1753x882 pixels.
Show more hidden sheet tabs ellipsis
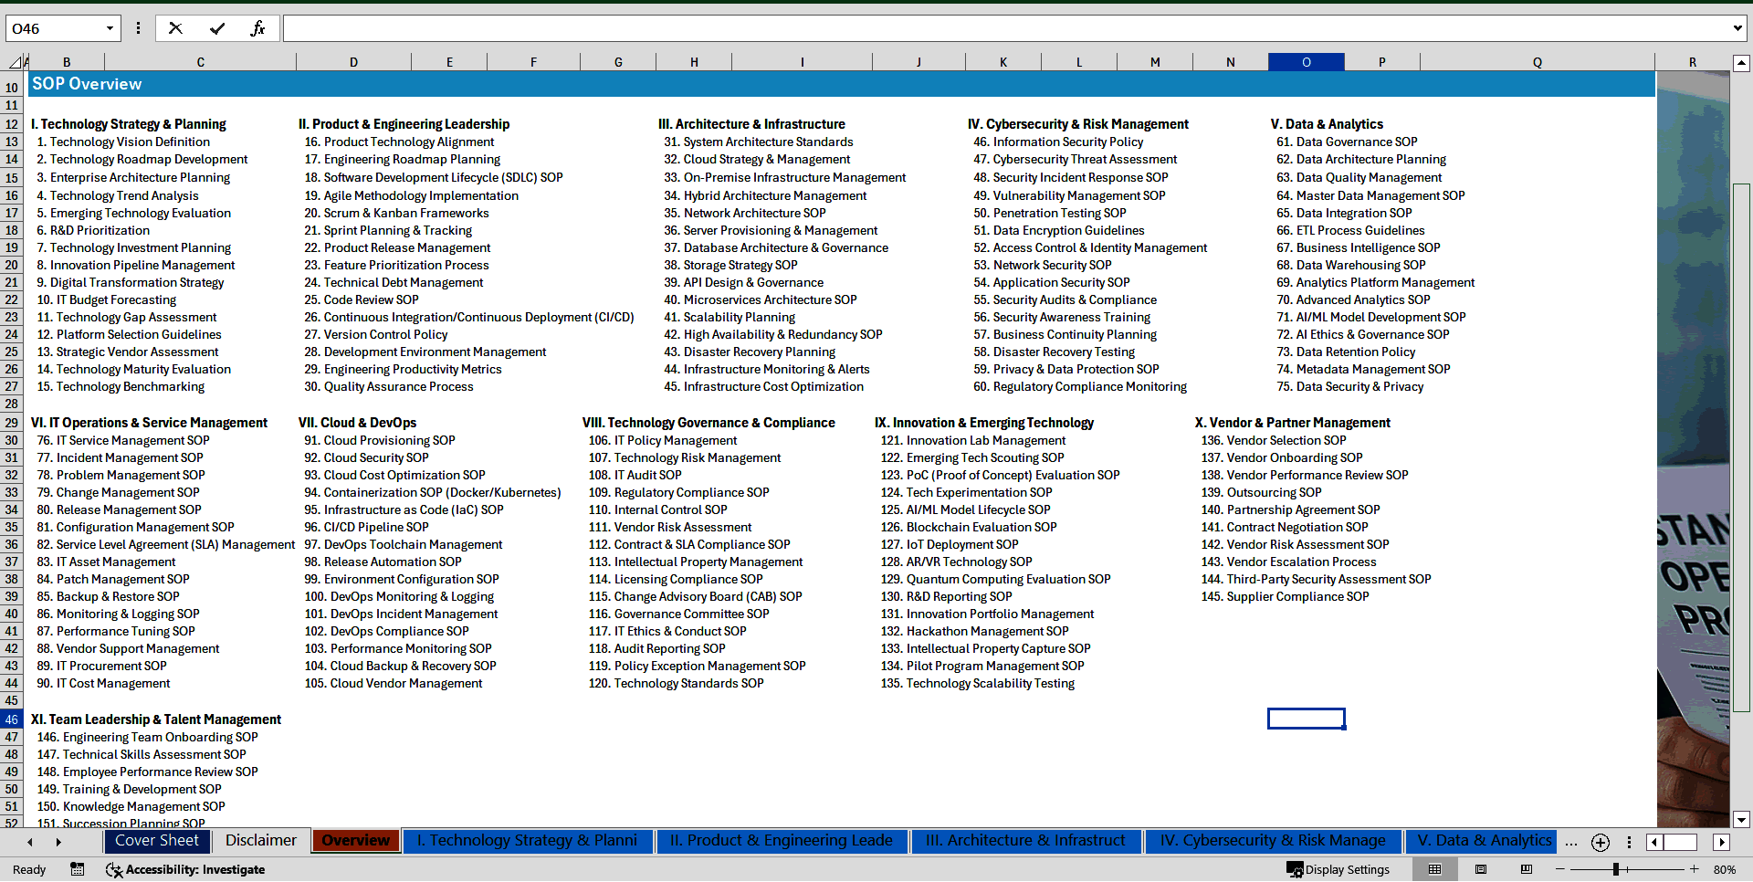(1570, 843)
